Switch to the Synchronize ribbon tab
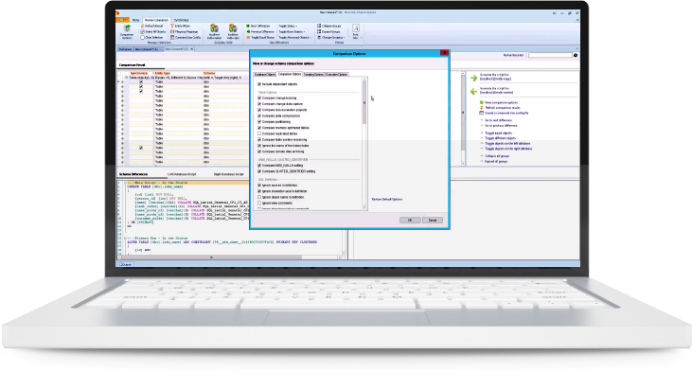This screenshot has height=373, width=692. [181, 20]
